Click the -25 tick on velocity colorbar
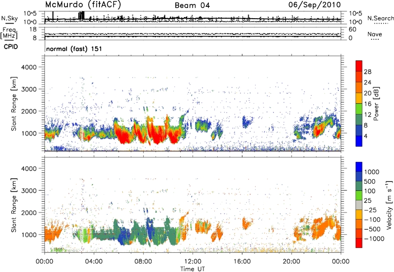394x272 pixels. pos(370,210)
